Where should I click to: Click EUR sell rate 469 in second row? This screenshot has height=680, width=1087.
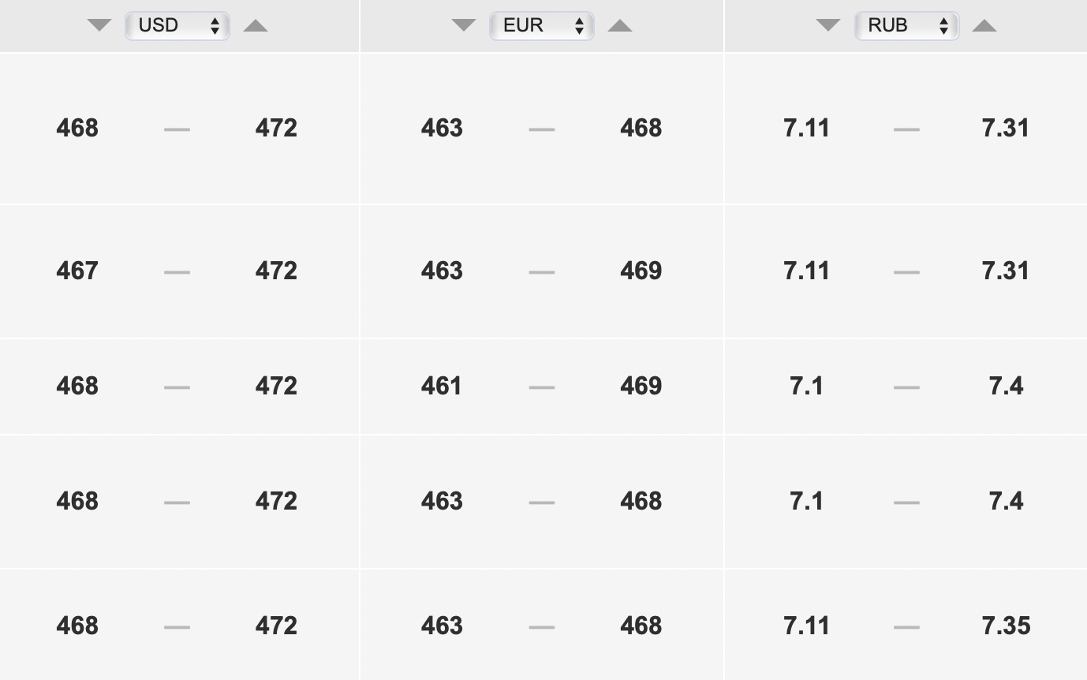[641, 271]
